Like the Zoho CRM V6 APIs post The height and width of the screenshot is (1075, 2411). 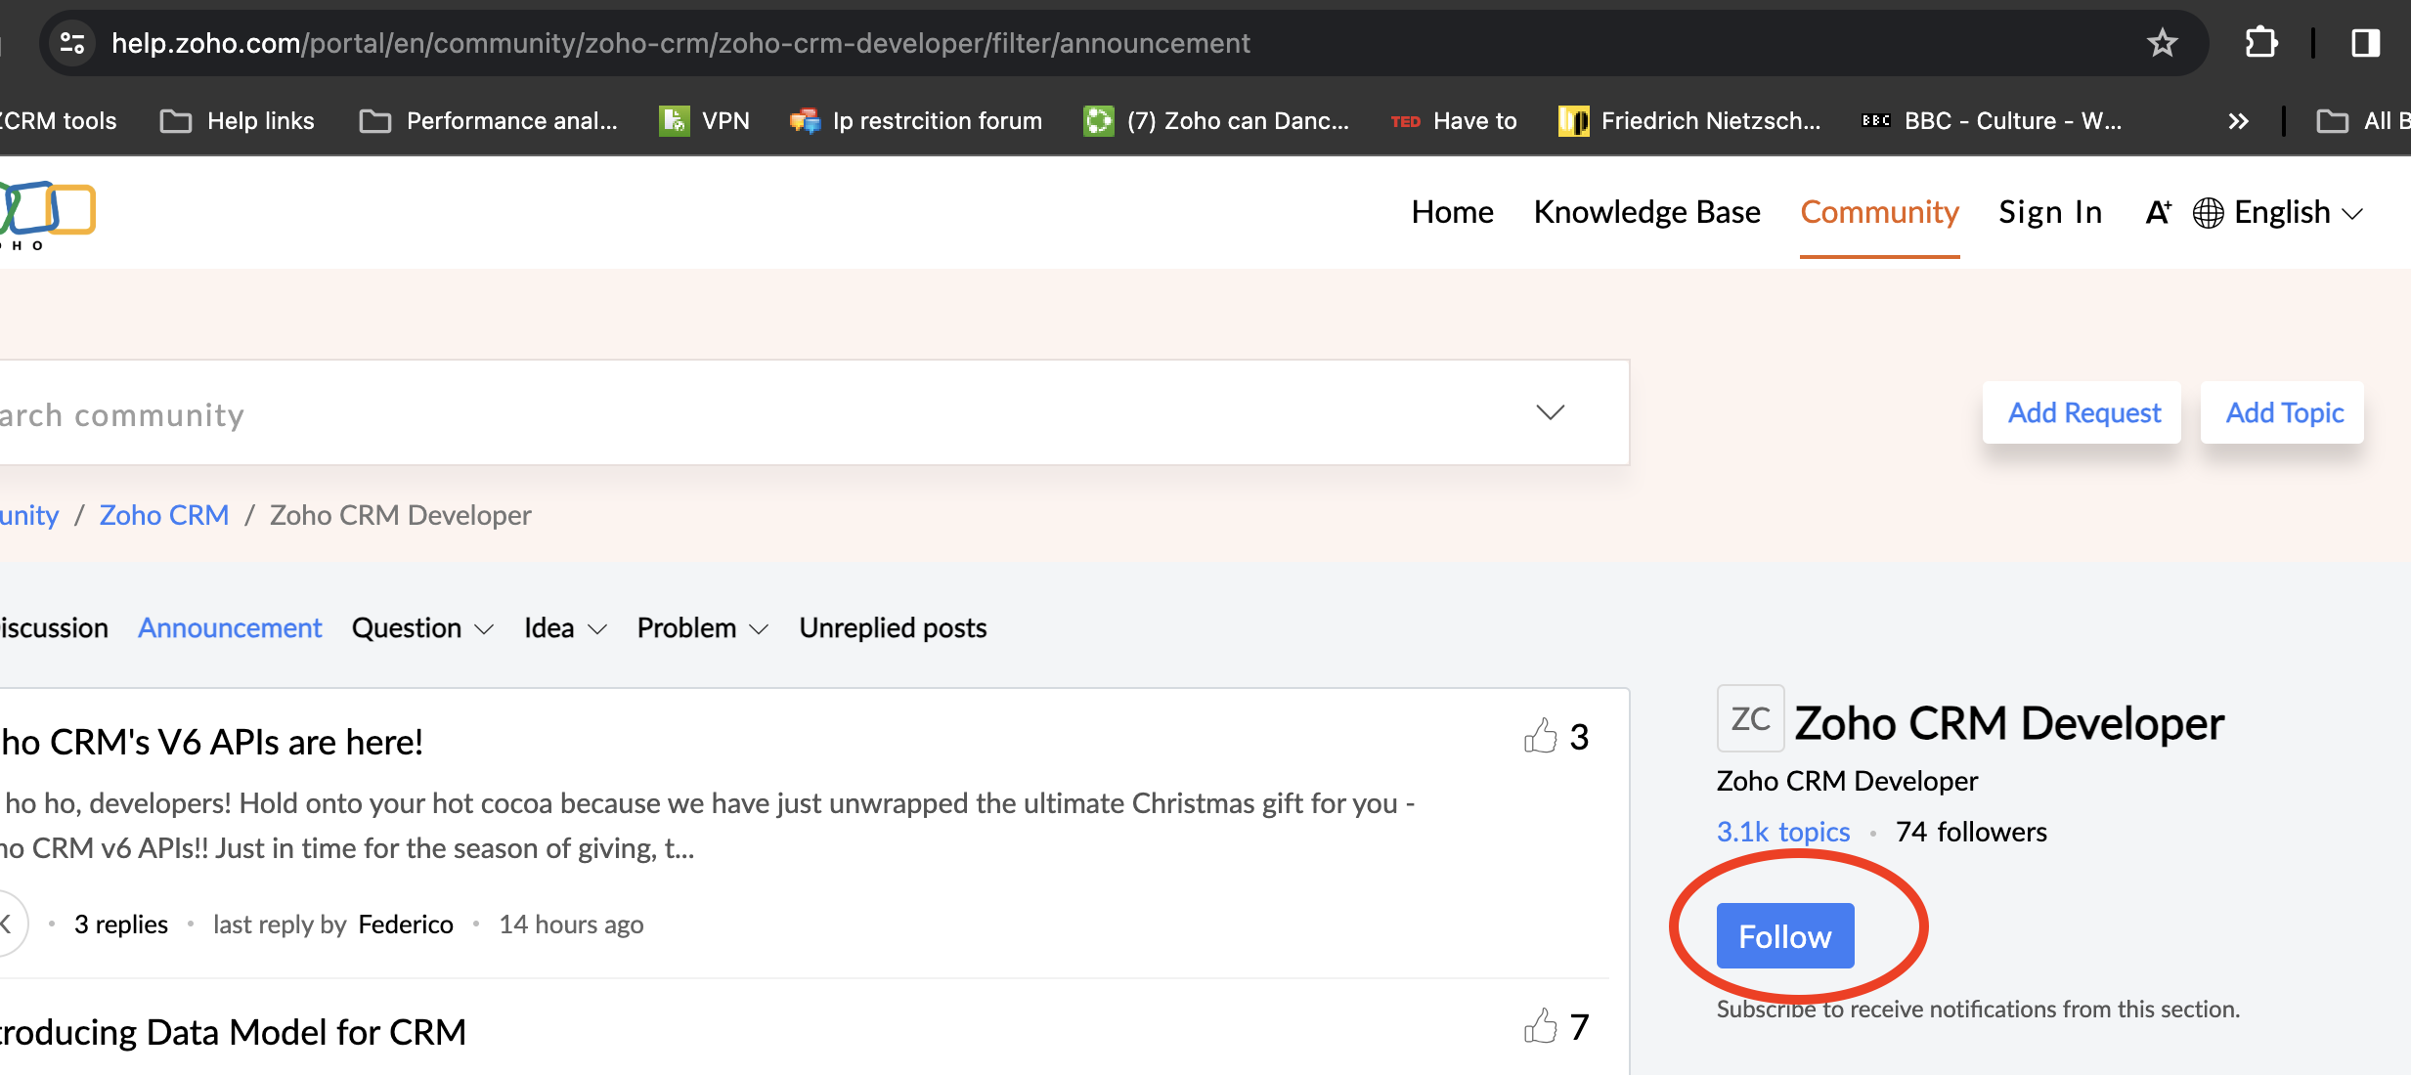[x=1540, y=736]
